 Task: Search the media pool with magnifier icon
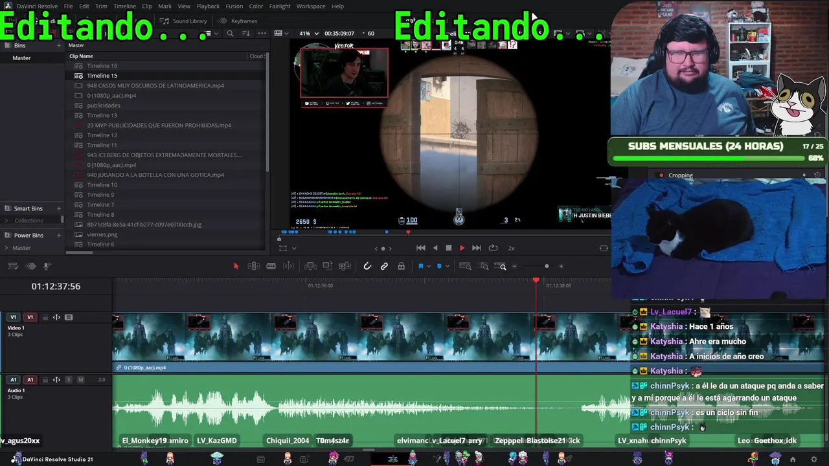coord(230,33)
